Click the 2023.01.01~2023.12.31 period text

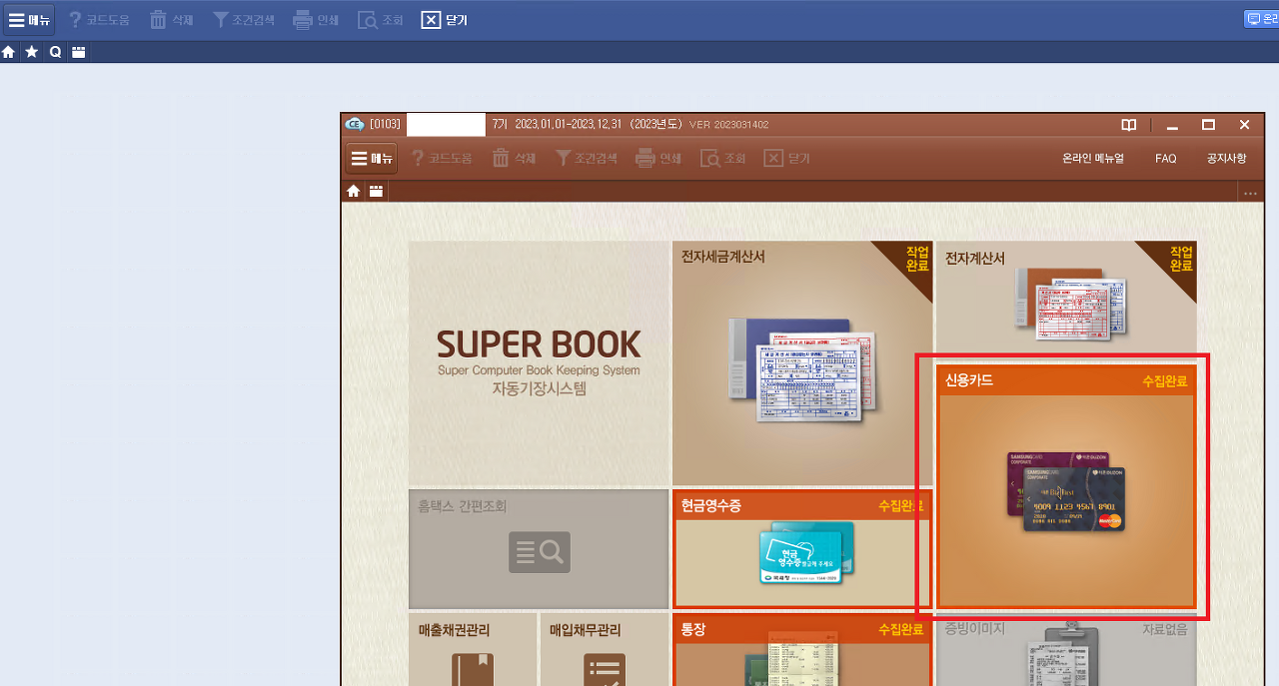point(569,125)
